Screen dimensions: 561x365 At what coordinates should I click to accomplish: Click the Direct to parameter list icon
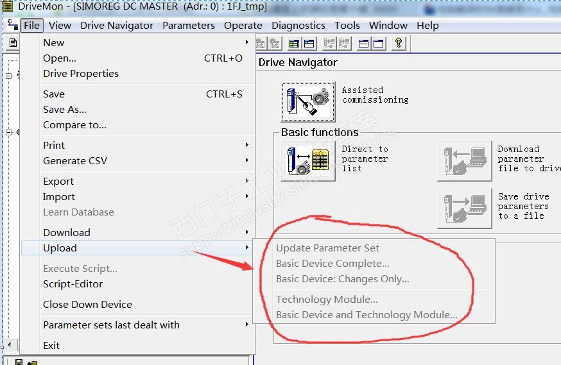click(308, 161)
